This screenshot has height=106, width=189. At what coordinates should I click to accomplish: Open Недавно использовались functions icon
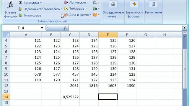[x=20, y=9]
